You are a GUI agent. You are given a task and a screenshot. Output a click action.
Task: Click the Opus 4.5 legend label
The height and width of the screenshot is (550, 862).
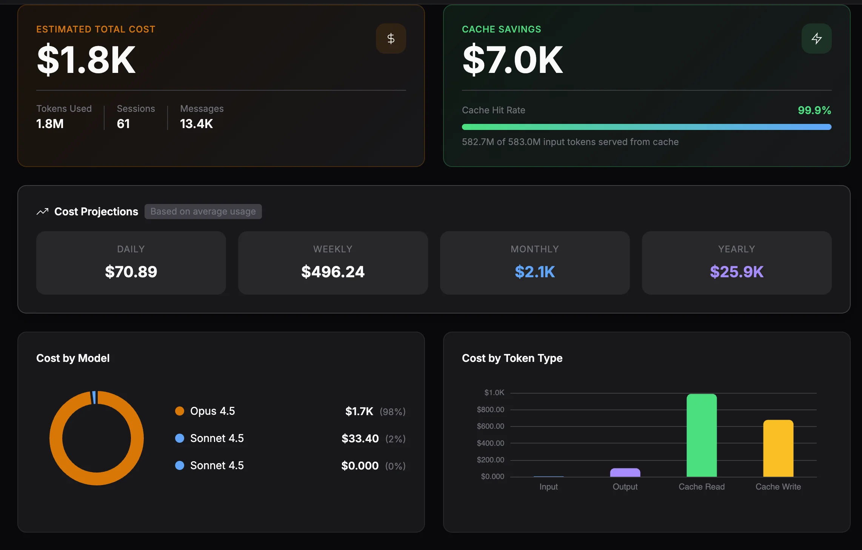coord(212,411)
